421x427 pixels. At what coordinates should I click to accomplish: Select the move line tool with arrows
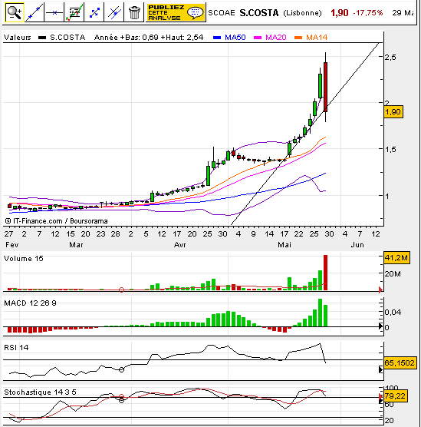coord(94,12)
